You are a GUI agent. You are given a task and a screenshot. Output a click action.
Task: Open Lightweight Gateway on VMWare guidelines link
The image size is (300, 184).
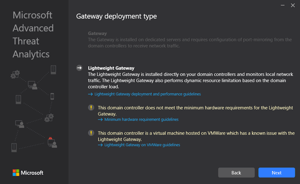point(142,145)
